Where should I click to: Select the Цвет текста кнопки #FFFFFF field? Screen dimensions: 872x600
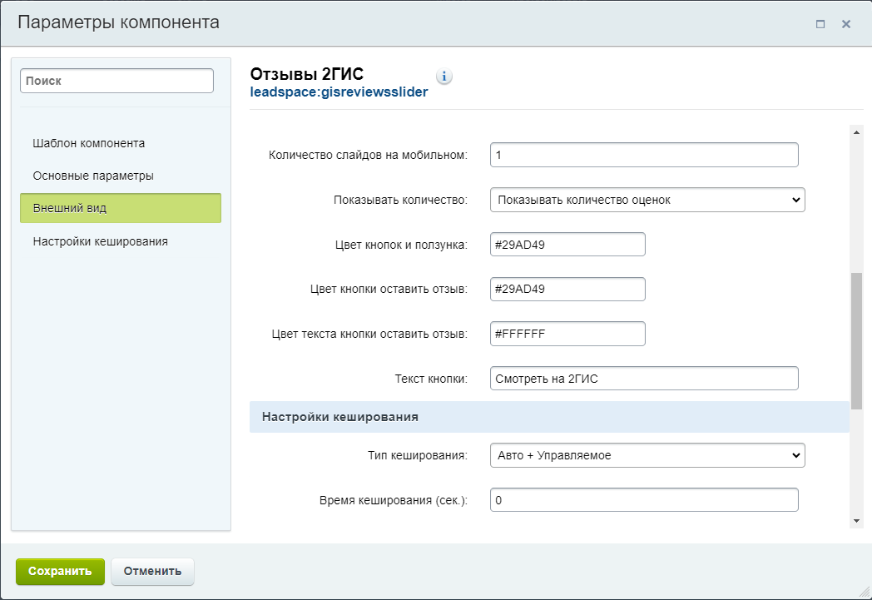[x=567, y=334]
